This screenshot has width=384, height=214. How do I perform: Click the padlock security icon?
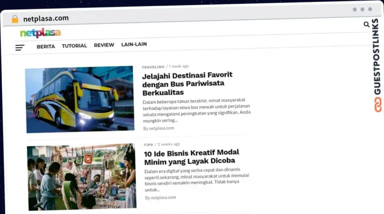coord(14,19)
